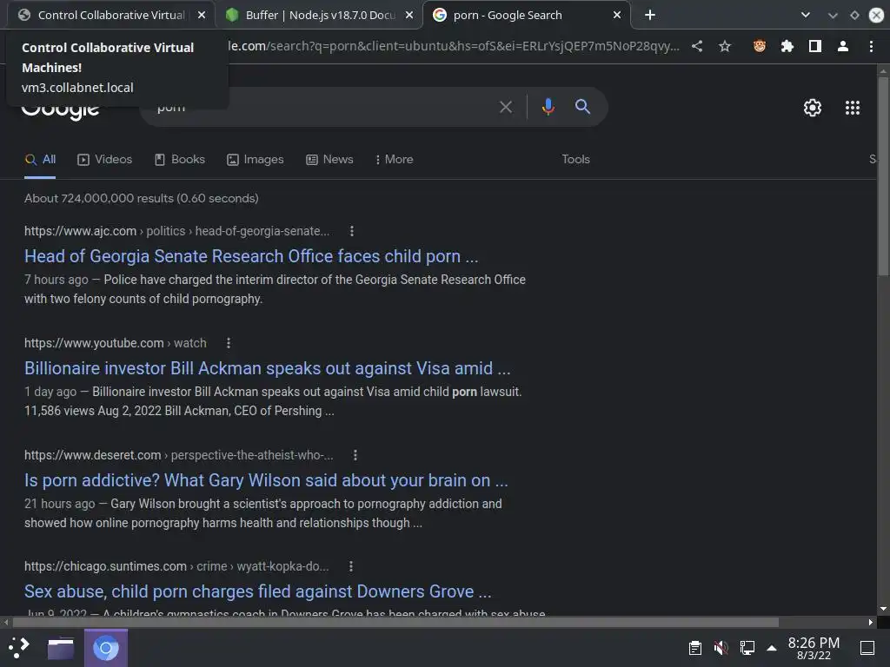Open the file manager from the taskbar
Image resolution: width=890 pixels, height=667 pixels.
(x=61, y=648)
